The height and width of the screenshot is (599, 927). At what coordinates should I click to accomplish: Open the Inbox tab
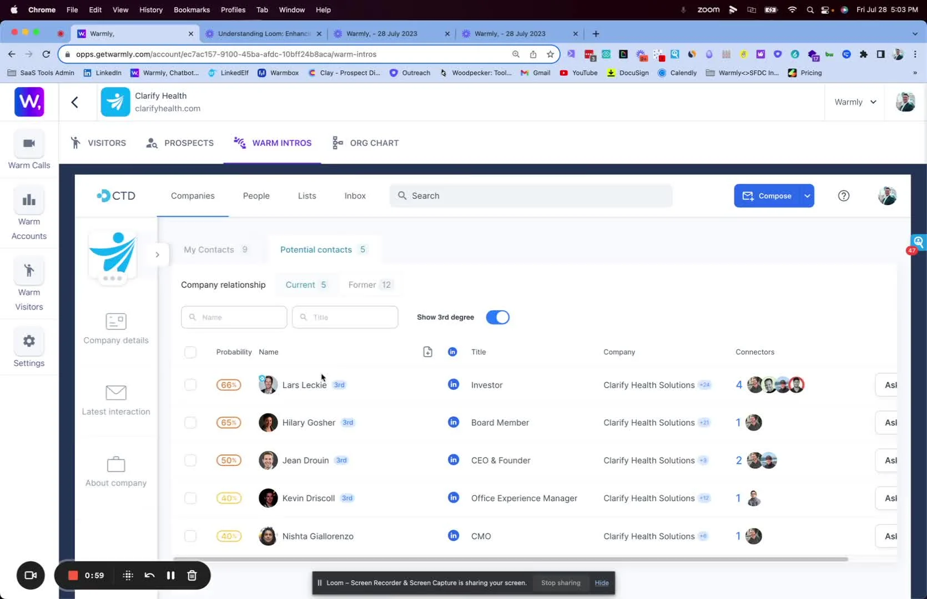355,196
